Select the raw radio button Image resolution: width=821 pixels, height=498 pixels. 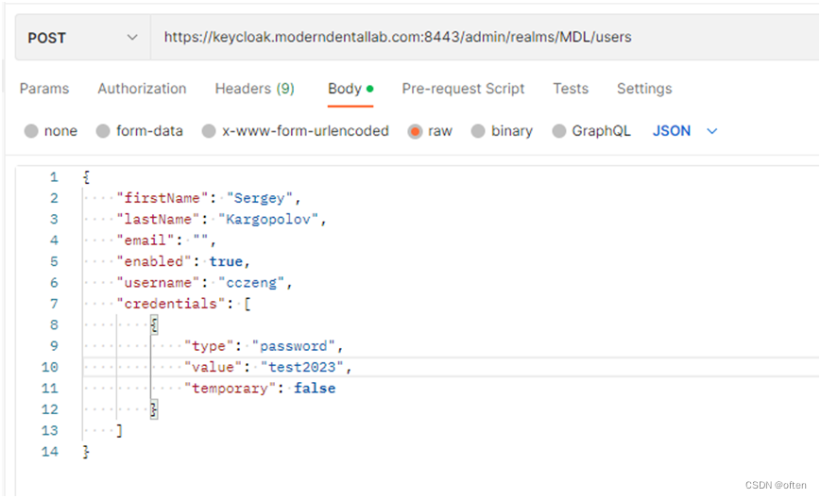pyautogui.click(x=415, y=131)
